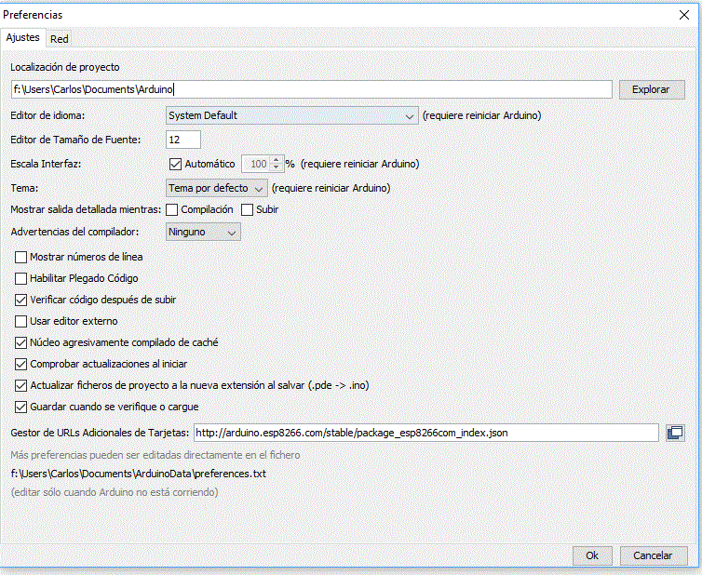Open Advertencias del compilador dropdown

click(x=203, y=233)
